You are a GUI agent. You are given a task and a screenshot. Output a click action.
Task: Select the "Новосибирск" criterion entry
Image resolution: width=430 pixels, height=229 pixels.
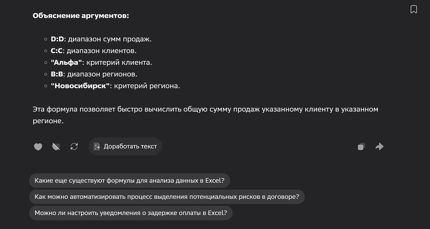pos(80,86)
